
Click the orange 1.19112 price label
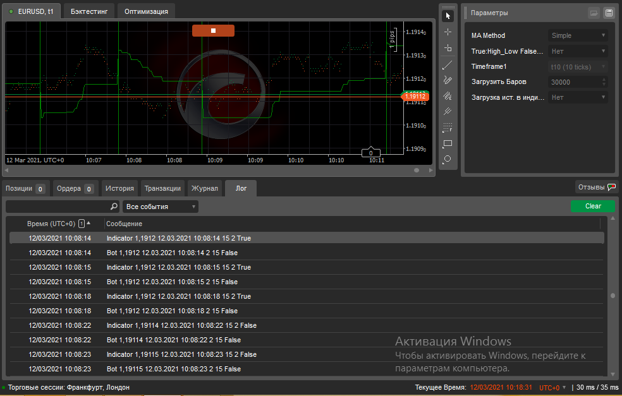click(415, 97)
